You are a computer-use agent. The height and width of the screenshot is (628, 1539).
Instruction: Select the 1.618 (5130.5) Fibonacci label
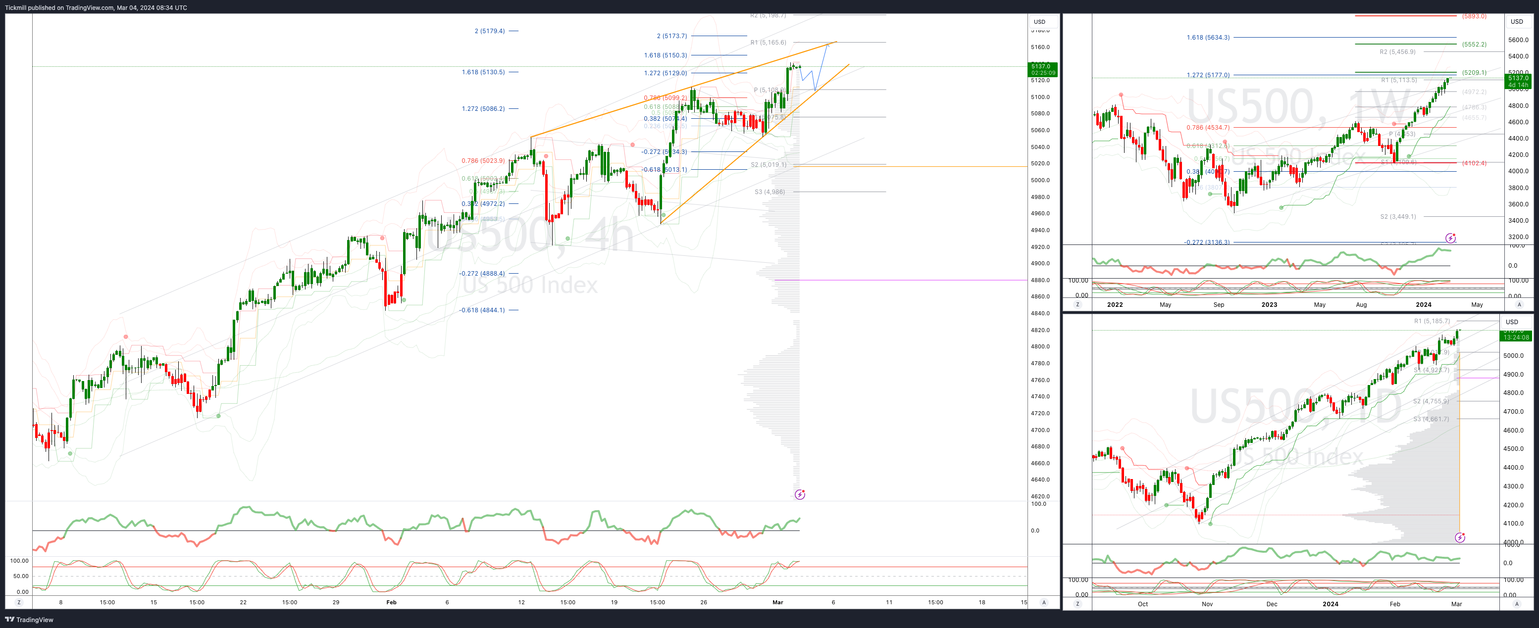tap(483, 72)
